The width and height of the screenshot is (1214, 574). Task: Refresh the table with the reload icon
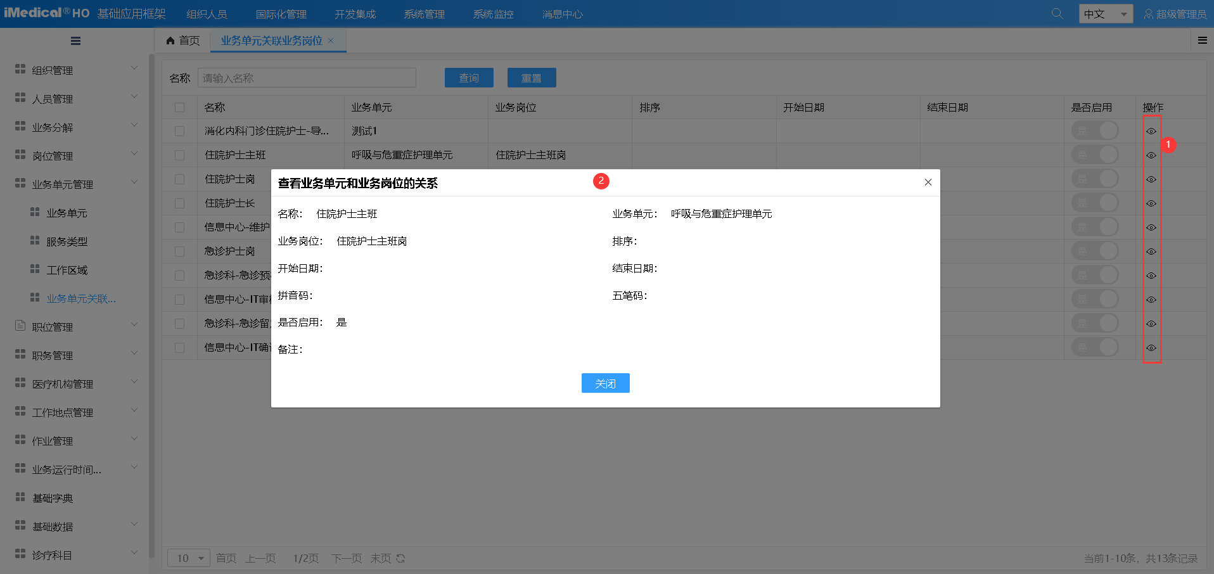click(400, 558)
